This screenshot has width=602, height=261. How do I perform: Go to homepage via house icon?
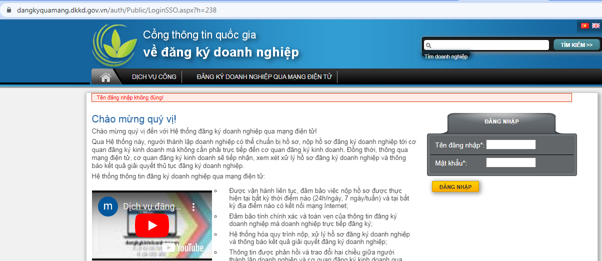(x=105, y=77)
